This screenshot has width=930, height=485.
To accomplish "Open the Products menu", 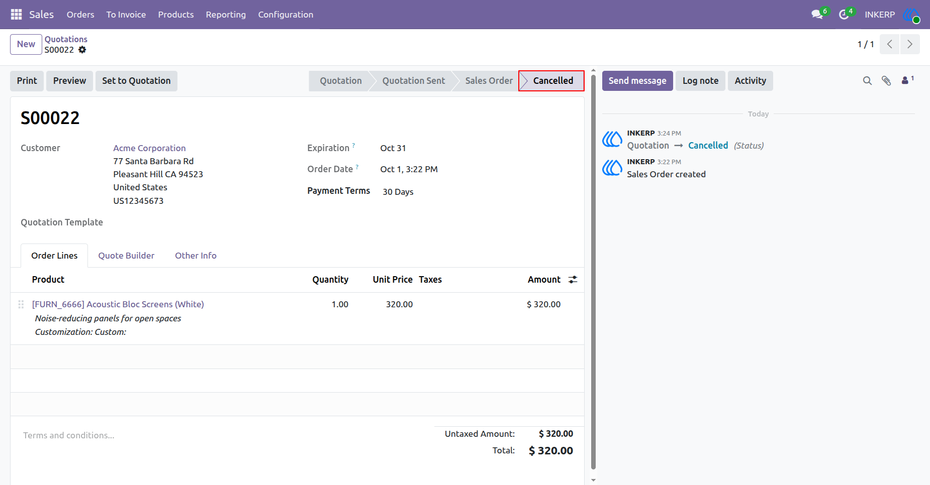I will [x=176, y=15].
